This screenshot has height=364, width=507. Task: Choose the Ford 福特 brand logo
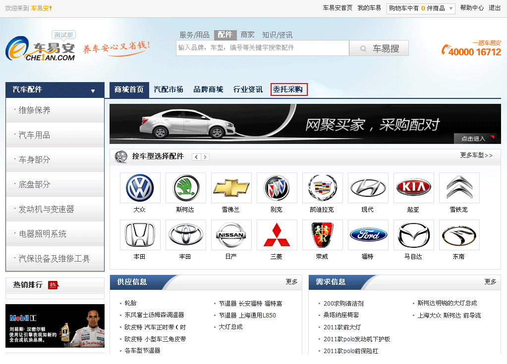[x=368, y=235]
